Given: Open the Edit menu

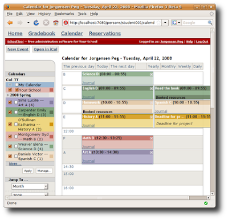Looking at the screenshot, I should 19,14.
